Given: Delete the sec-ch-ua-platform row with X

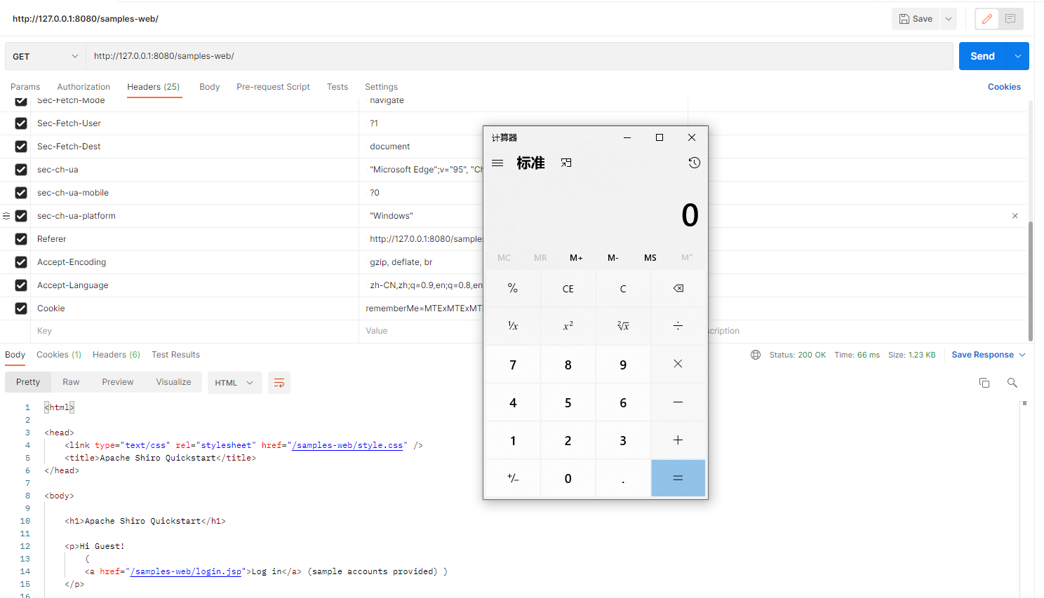Looking at the screenshot, I should 1015,216.
